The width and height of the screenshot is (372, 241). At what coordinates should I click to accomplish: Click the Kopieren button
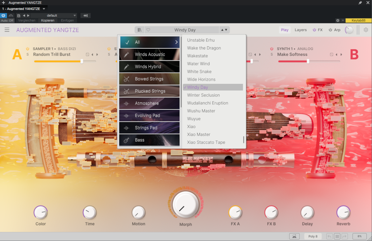pos(48,20)
